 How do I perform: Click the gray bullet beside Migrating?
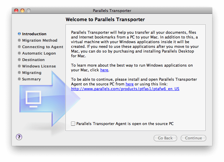(19, 72)
